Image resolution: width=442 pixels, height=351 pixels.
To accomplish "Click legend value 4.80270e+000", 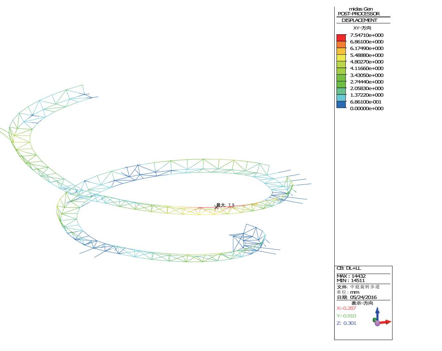I will tap(367, 62).
